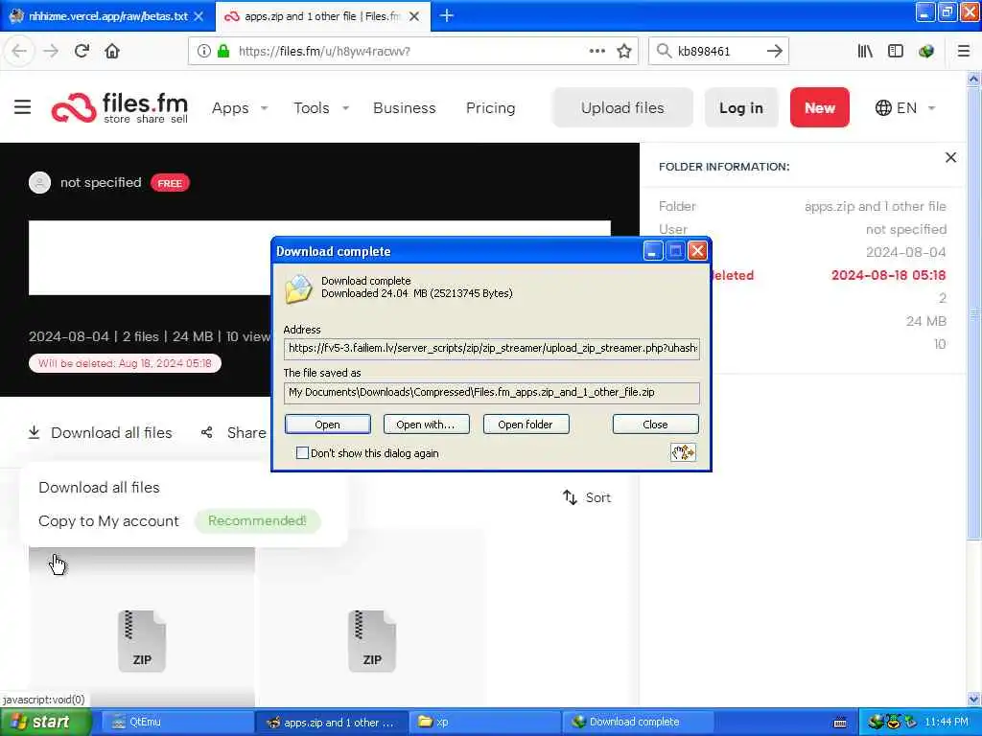The width and height of the screenshot is (982, 736).
Task: Open the browser hamburger menu
Action: (964, 51)
